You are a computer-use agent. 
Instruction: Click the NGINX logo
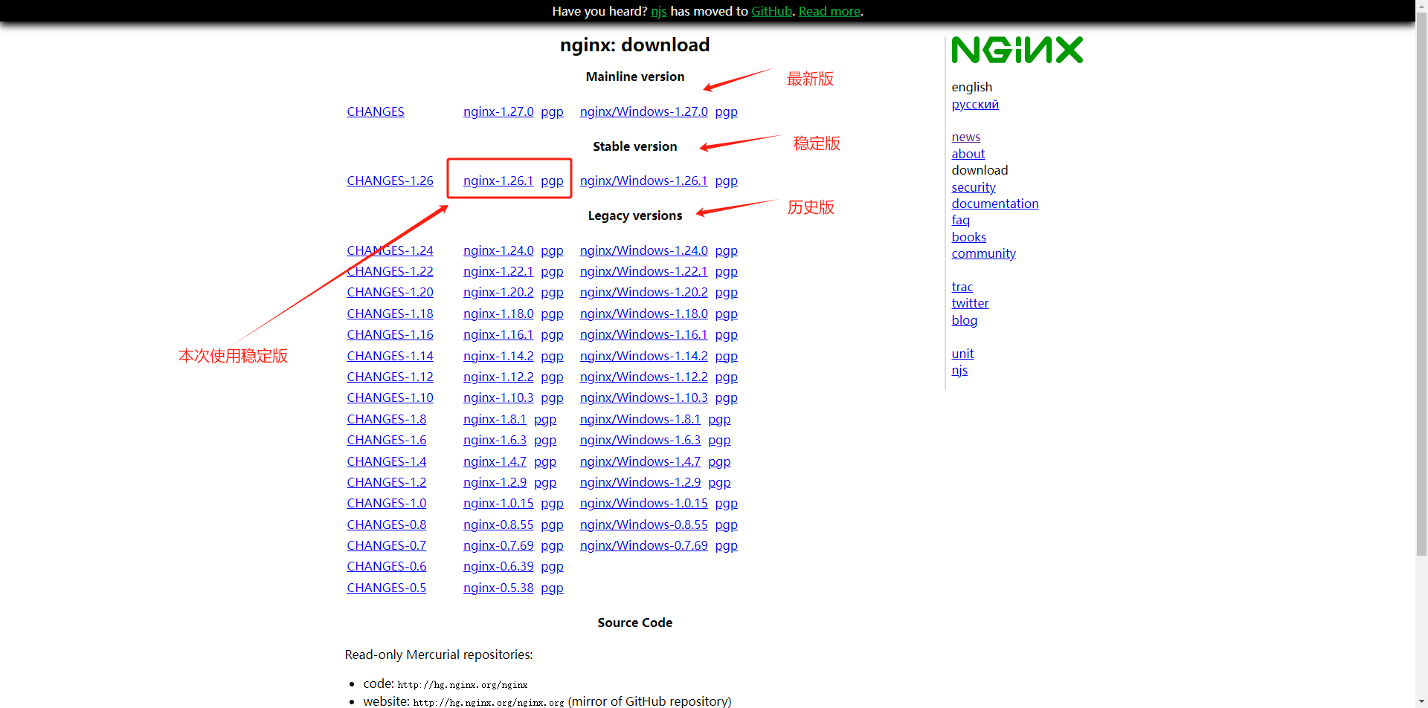click(1017, 50)
